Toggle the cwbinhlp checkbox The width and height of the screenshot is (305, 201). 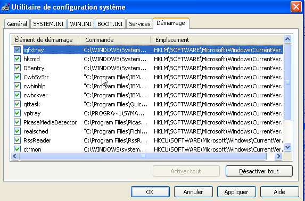(x=17, y=86)
